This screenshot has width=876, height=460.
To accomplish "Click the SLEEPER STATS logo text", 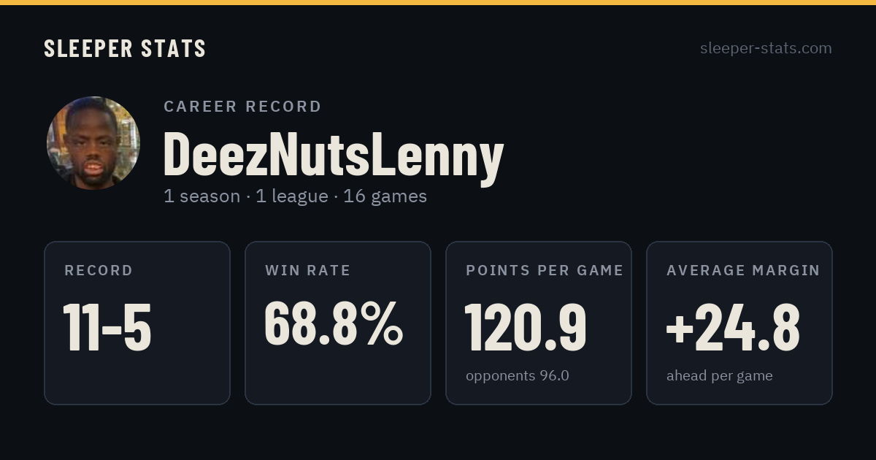I will coord(125,49).
